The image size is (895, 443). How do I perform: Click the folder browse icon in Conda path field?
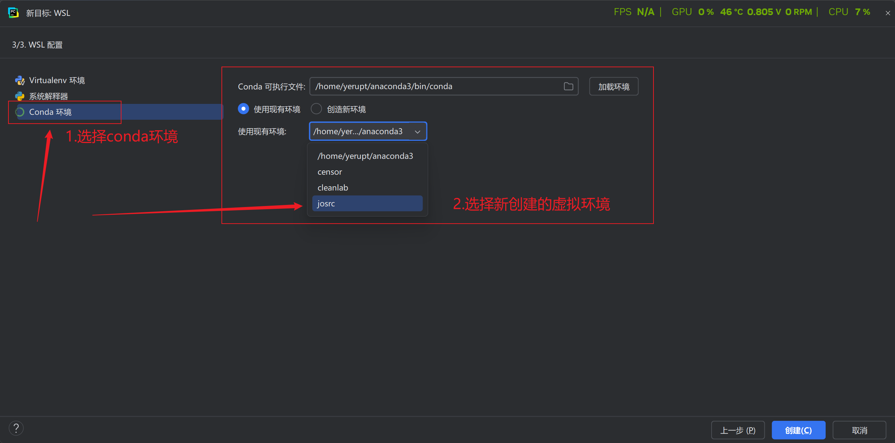568,86
